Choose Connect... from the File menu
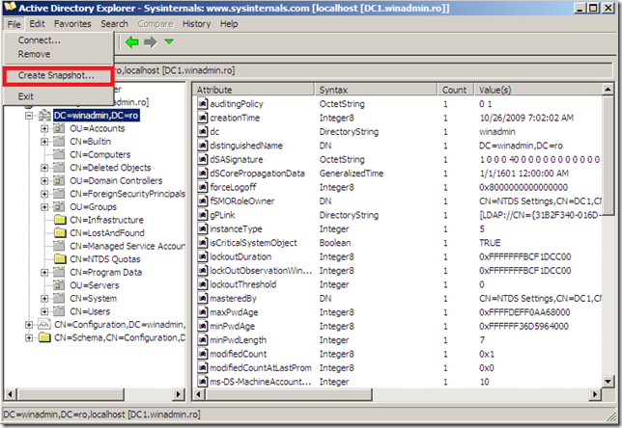Viewport: 622px width, 428px height. pos(40,40)
